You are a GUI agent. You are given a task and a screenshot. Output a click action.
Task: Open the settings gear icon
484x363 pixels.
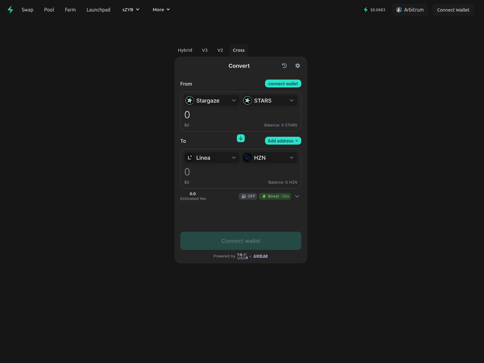point(298,66)
